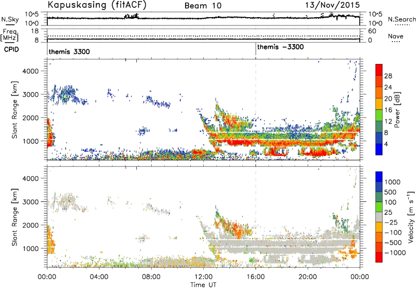Select the "-1000" tick on the Velocity colour bar
The image size is (416, 288).
pyautogui.click(x=395, y=253)
